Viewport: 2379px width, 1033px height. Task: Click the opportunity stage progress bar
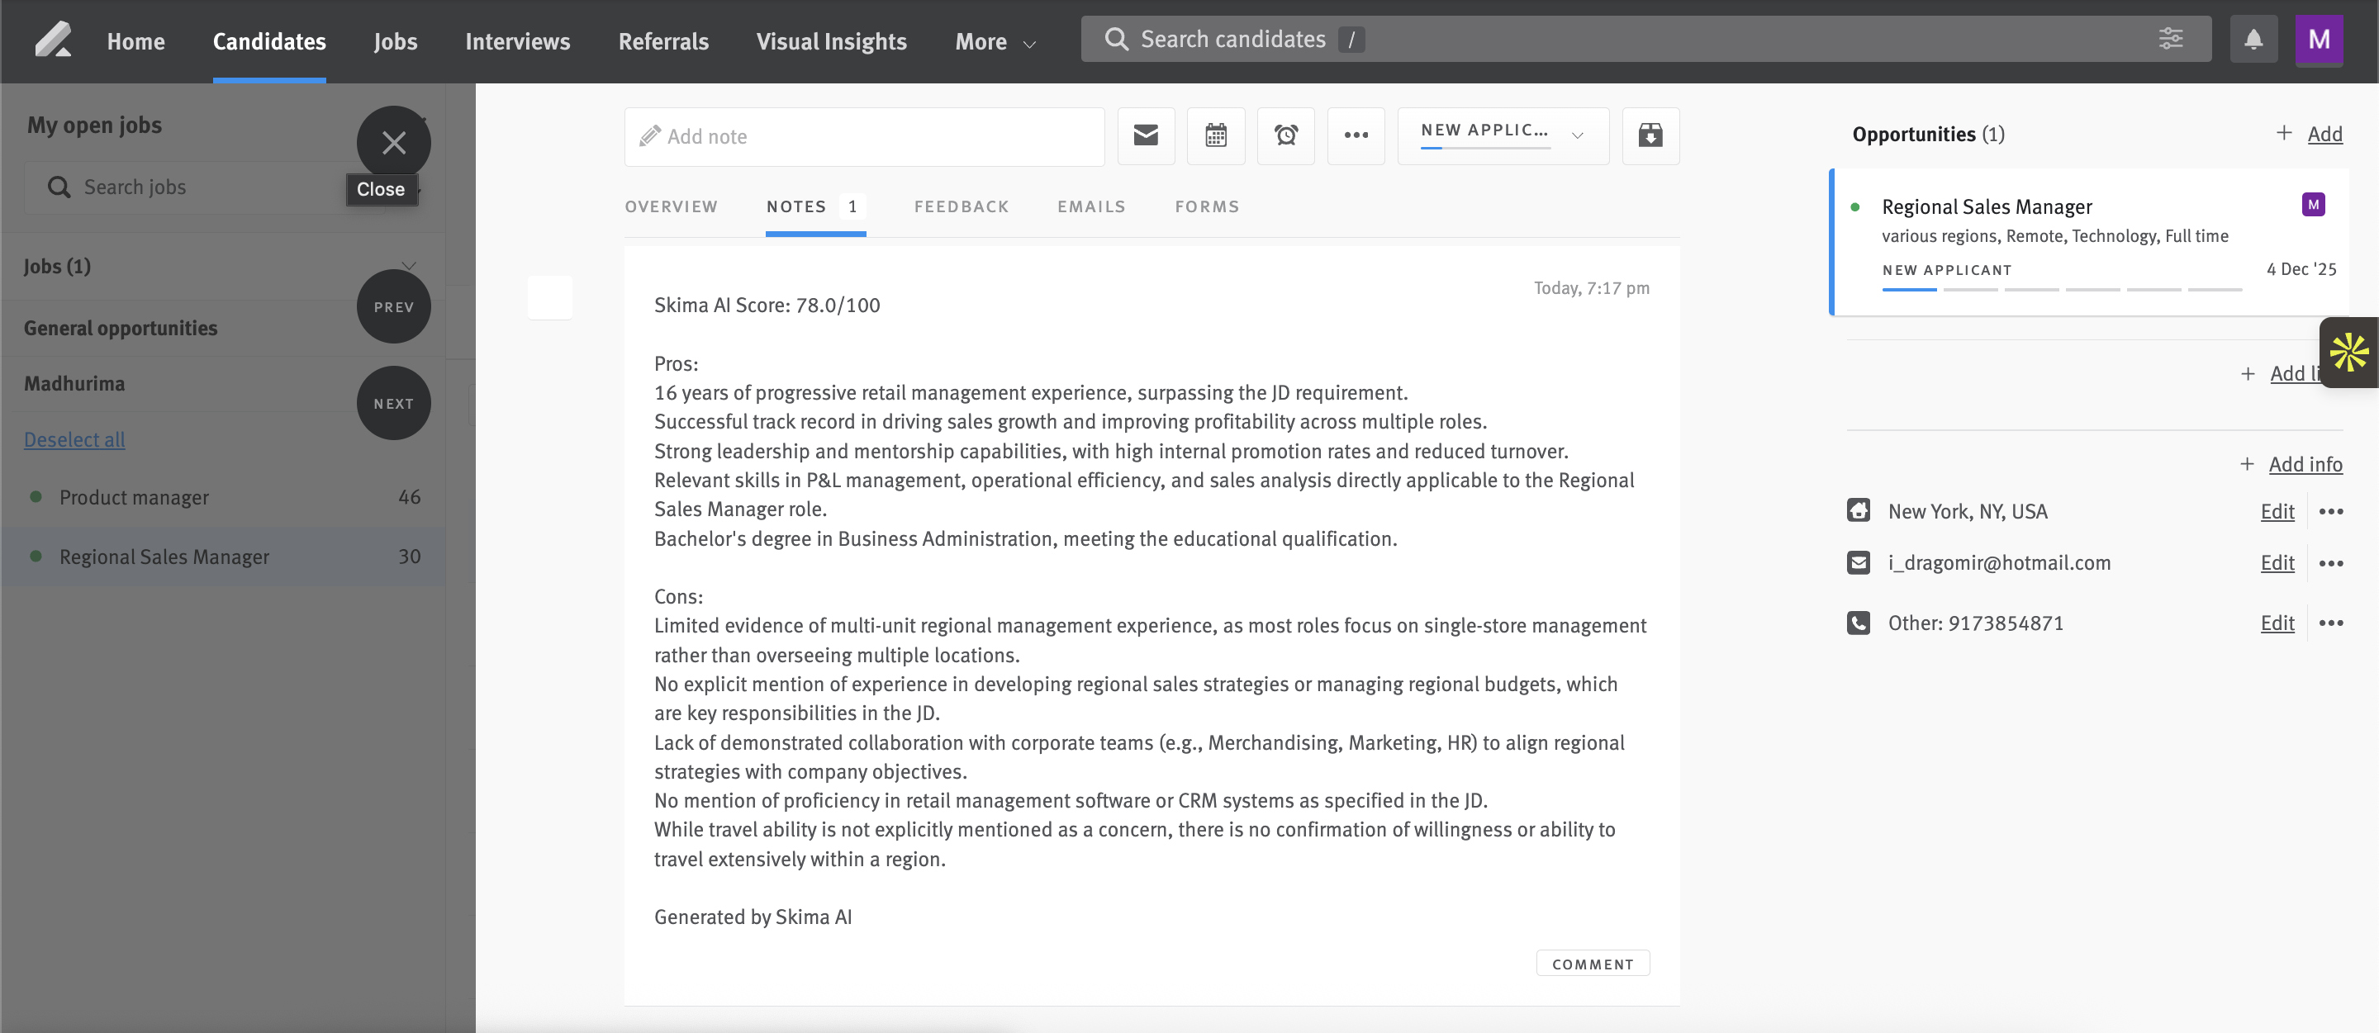(x=2061, y=290)
